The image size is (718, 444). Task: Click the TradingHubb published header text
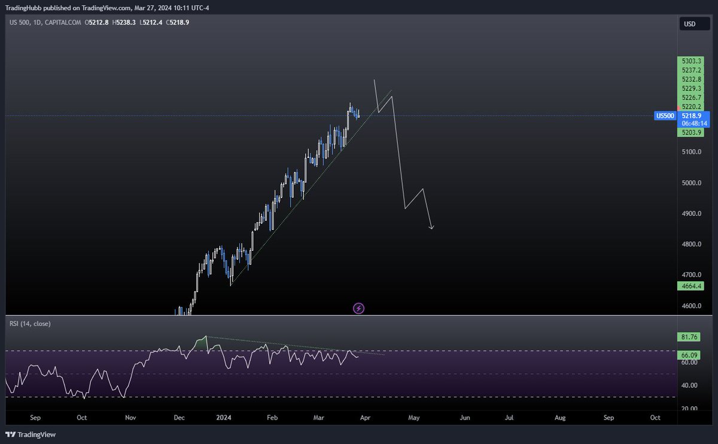(x=107, y=8)
